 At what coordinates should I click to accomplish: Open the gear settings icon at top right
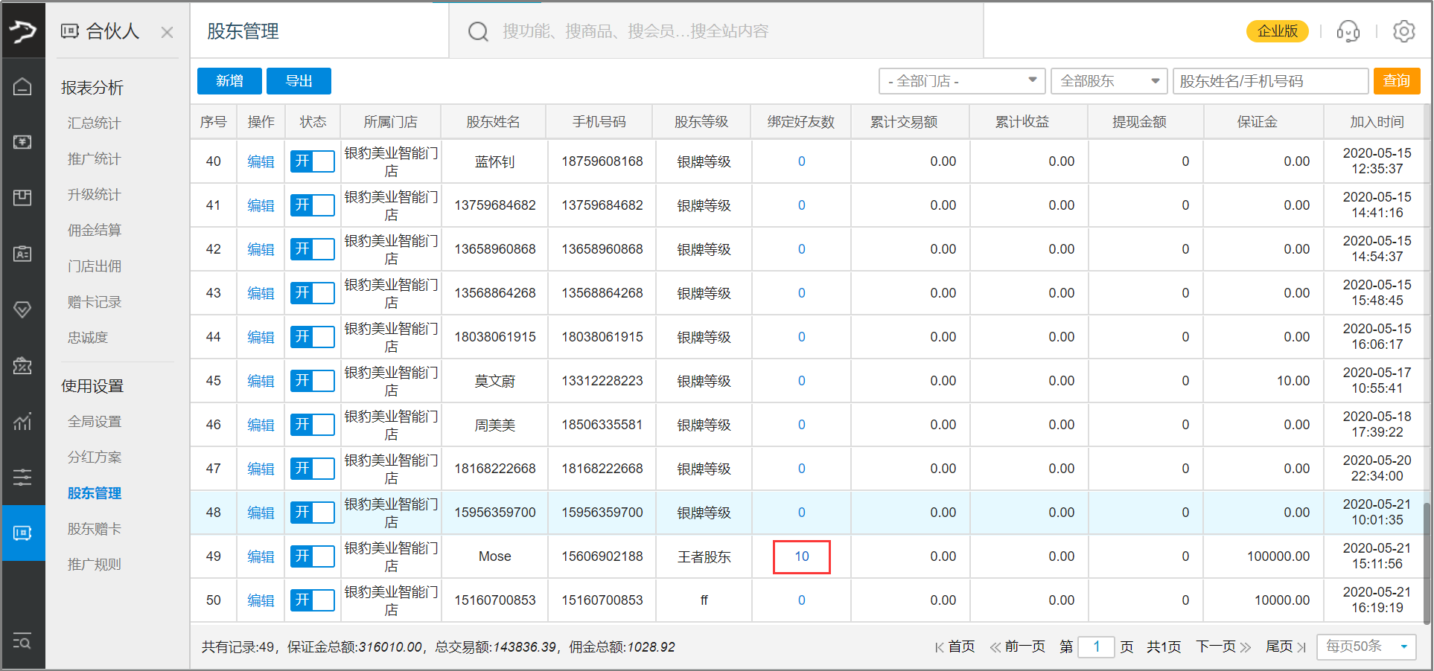click(x=1403, y=31)
